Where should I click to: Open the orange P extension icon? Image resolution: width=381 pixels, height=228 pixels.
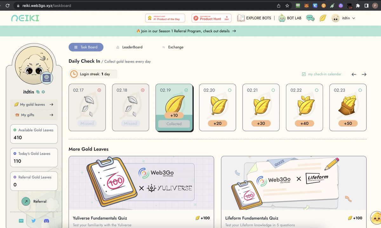tap(324, 6)
